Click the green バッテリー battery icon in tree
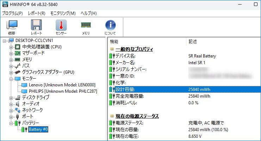The width and height of the screenshot is (261, 141). pyautogui.click(x=18, y=123)
